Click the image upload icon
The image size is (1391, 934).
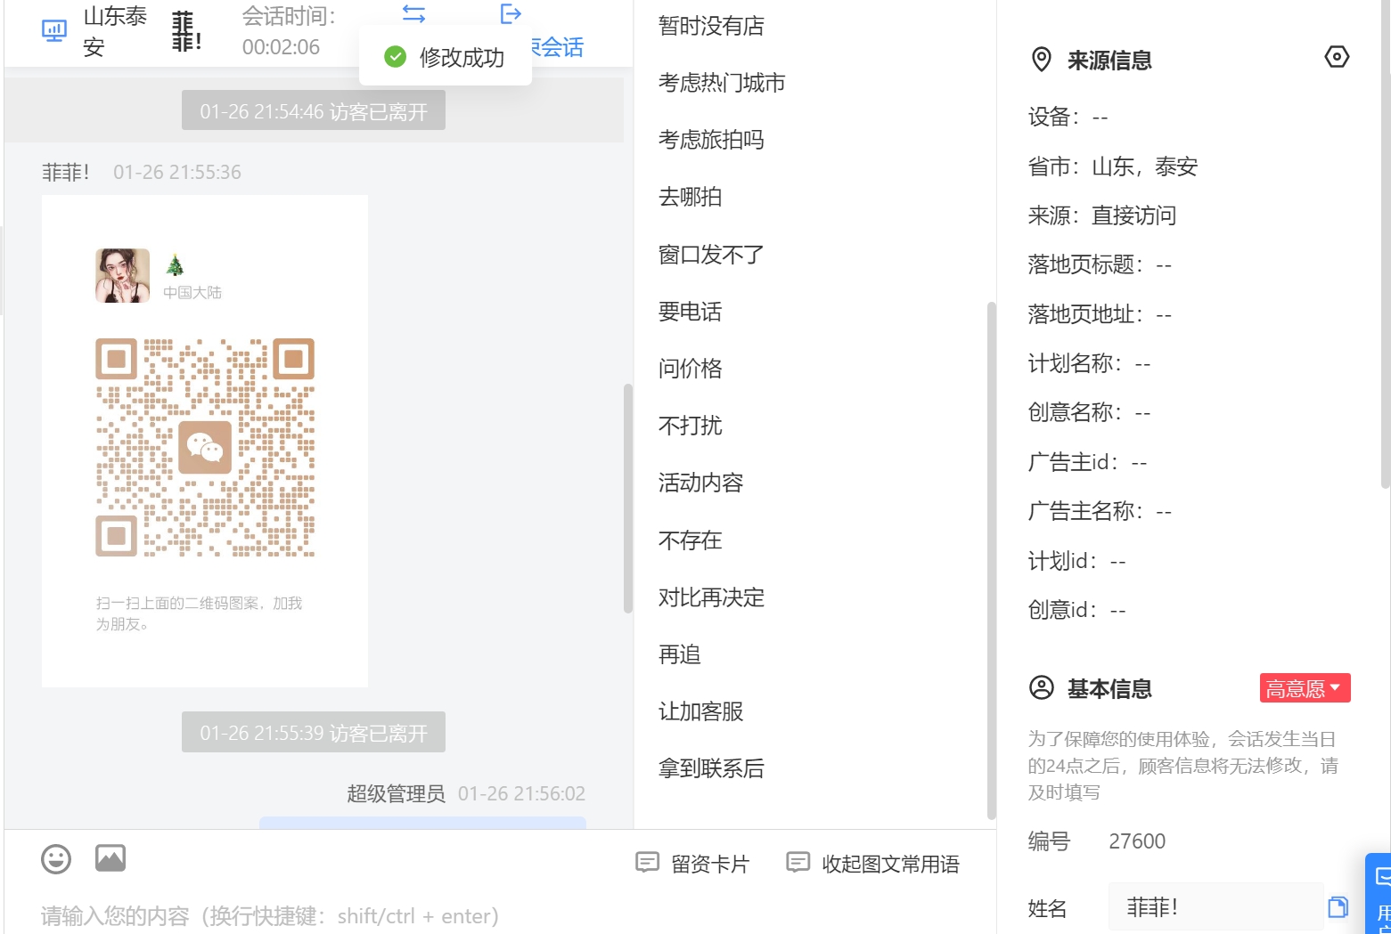tap(110, 858)
